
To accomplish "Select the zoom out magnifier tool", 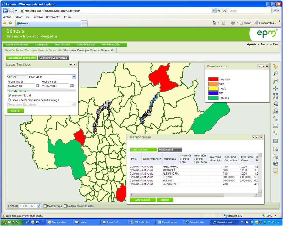I will click(x=275, y=81).
